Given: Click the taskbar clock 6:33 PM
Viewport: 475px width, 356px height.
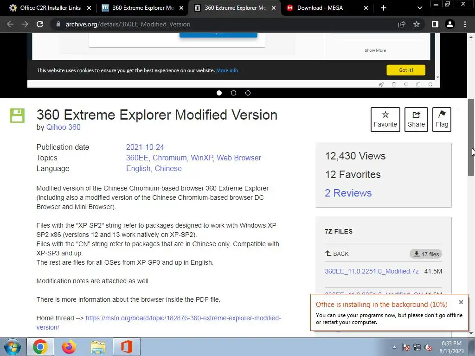Looking at the screenshot, I should [x=451, y=343].
